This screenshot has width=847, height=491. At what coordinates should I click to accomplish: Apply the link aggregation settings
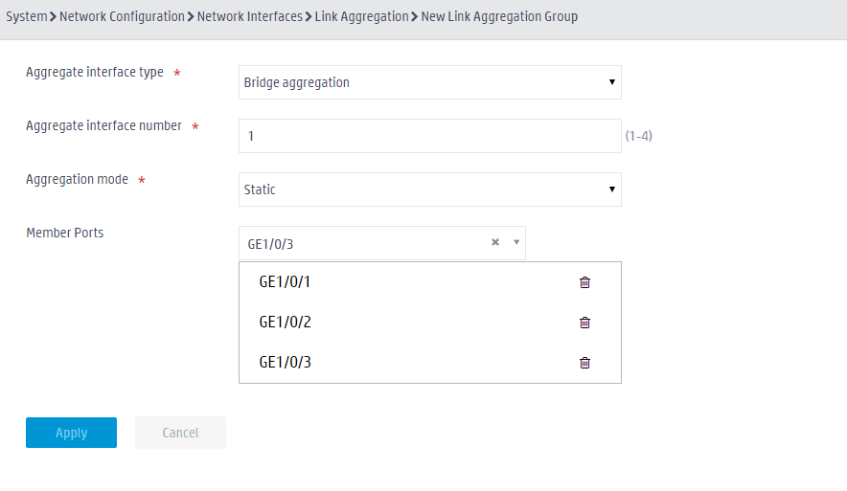(x=71, y=433)
